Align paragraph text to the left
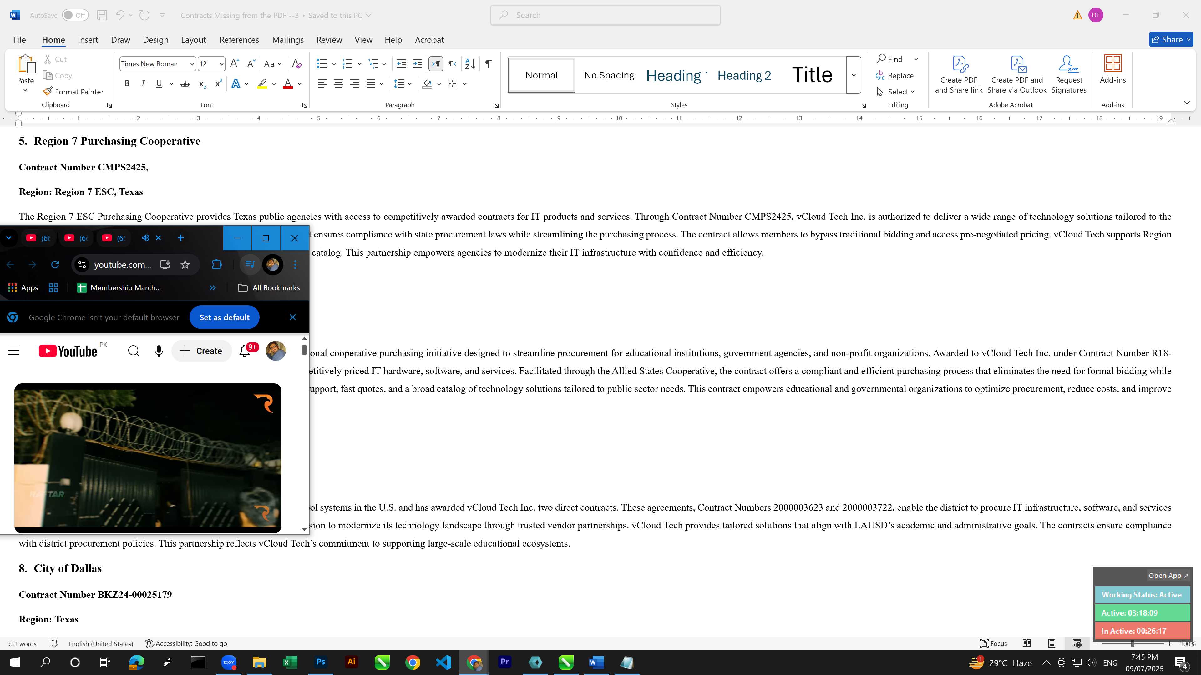Screen dimensions: 1201x675 coord(322,84)
